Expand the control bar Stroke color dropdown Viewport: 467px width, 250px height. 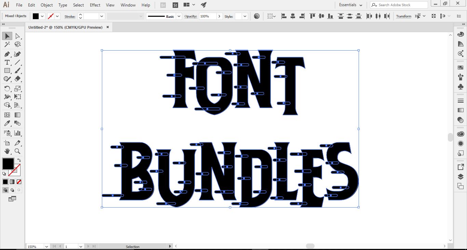tap(57, 16)
